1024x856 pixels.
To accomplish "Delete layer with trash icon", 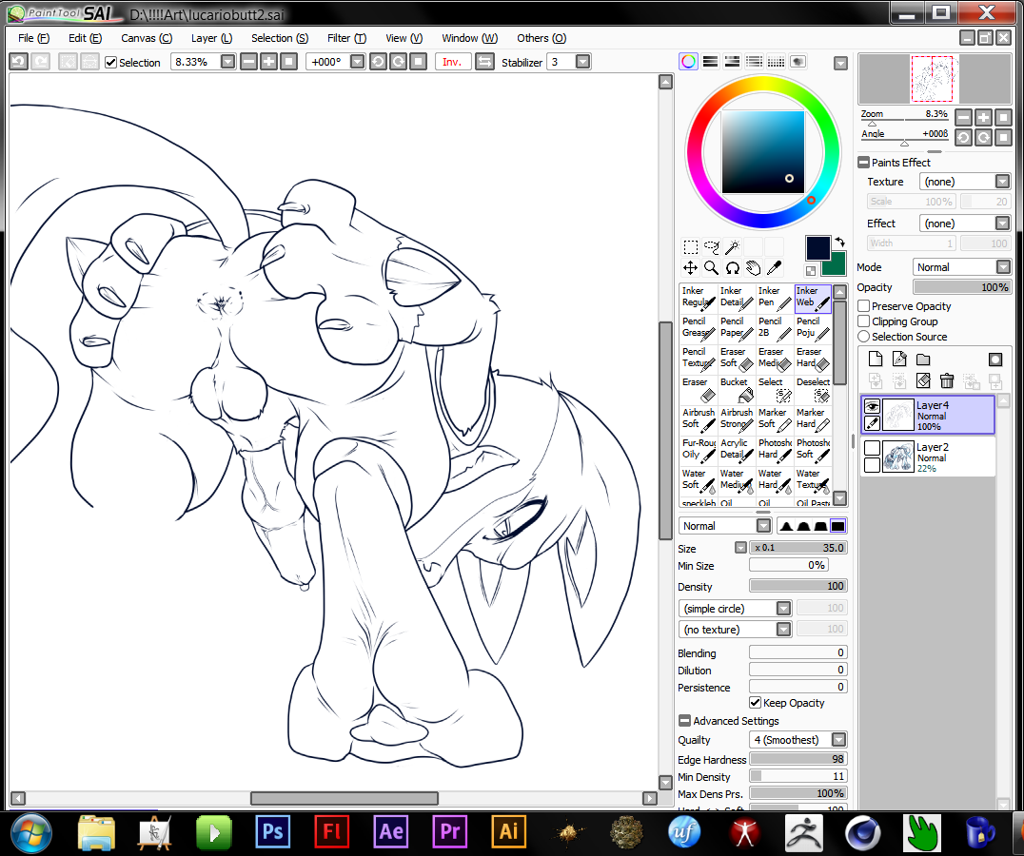I will point(947,380).
